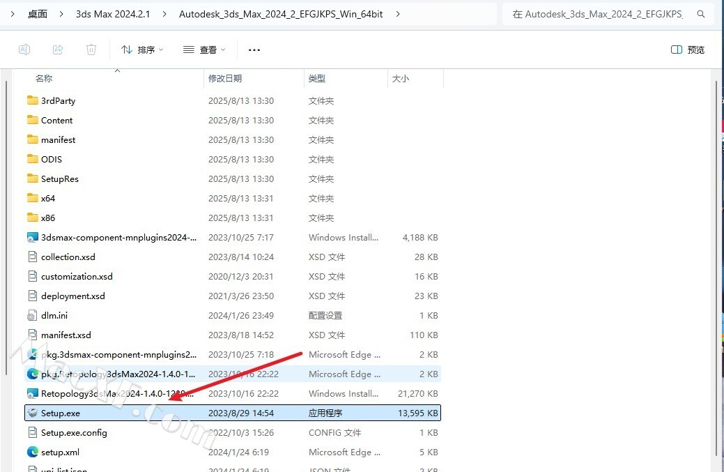
Task: Click the date 2024/1/26 23:49
Action: (x=240, y=315)
